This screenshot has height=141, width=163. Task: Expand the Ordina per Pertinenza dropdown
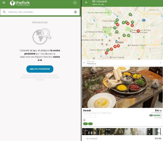(x=122, y=63)
